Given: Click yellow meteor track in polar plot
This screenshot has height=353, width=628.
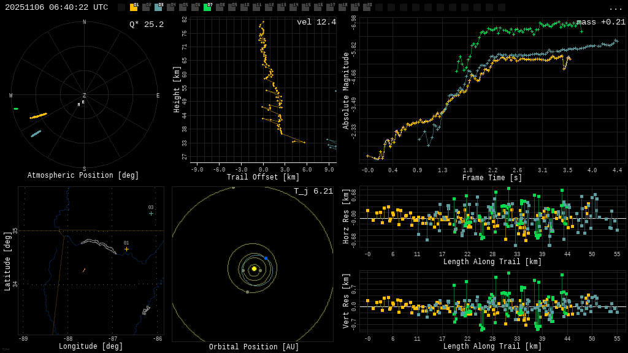Looking at the screenshot, I should click(38, 115).
